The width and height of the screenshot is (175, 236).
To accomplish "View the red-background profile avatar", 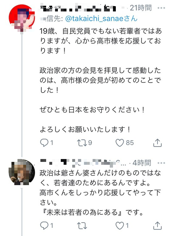I will 22,17.
